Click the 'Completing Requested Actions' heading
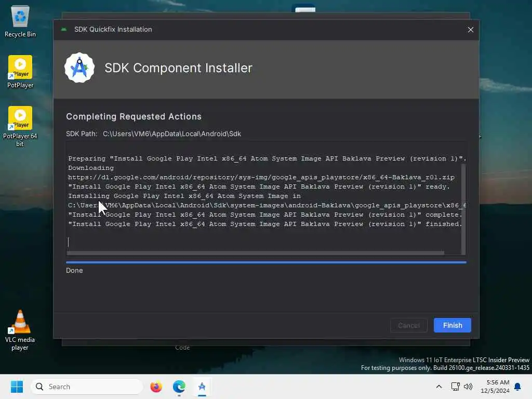532x399 pixels. (x=134, y=116)
